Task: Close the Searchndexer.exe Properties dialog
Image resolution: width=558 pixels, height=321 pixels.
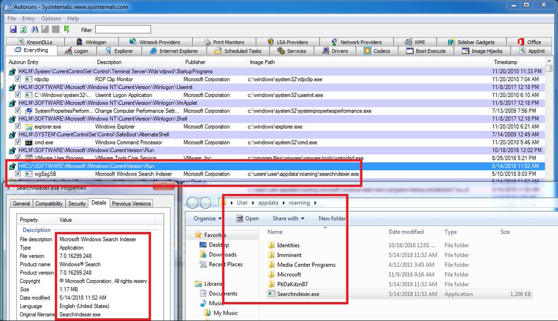Action: 163,187
